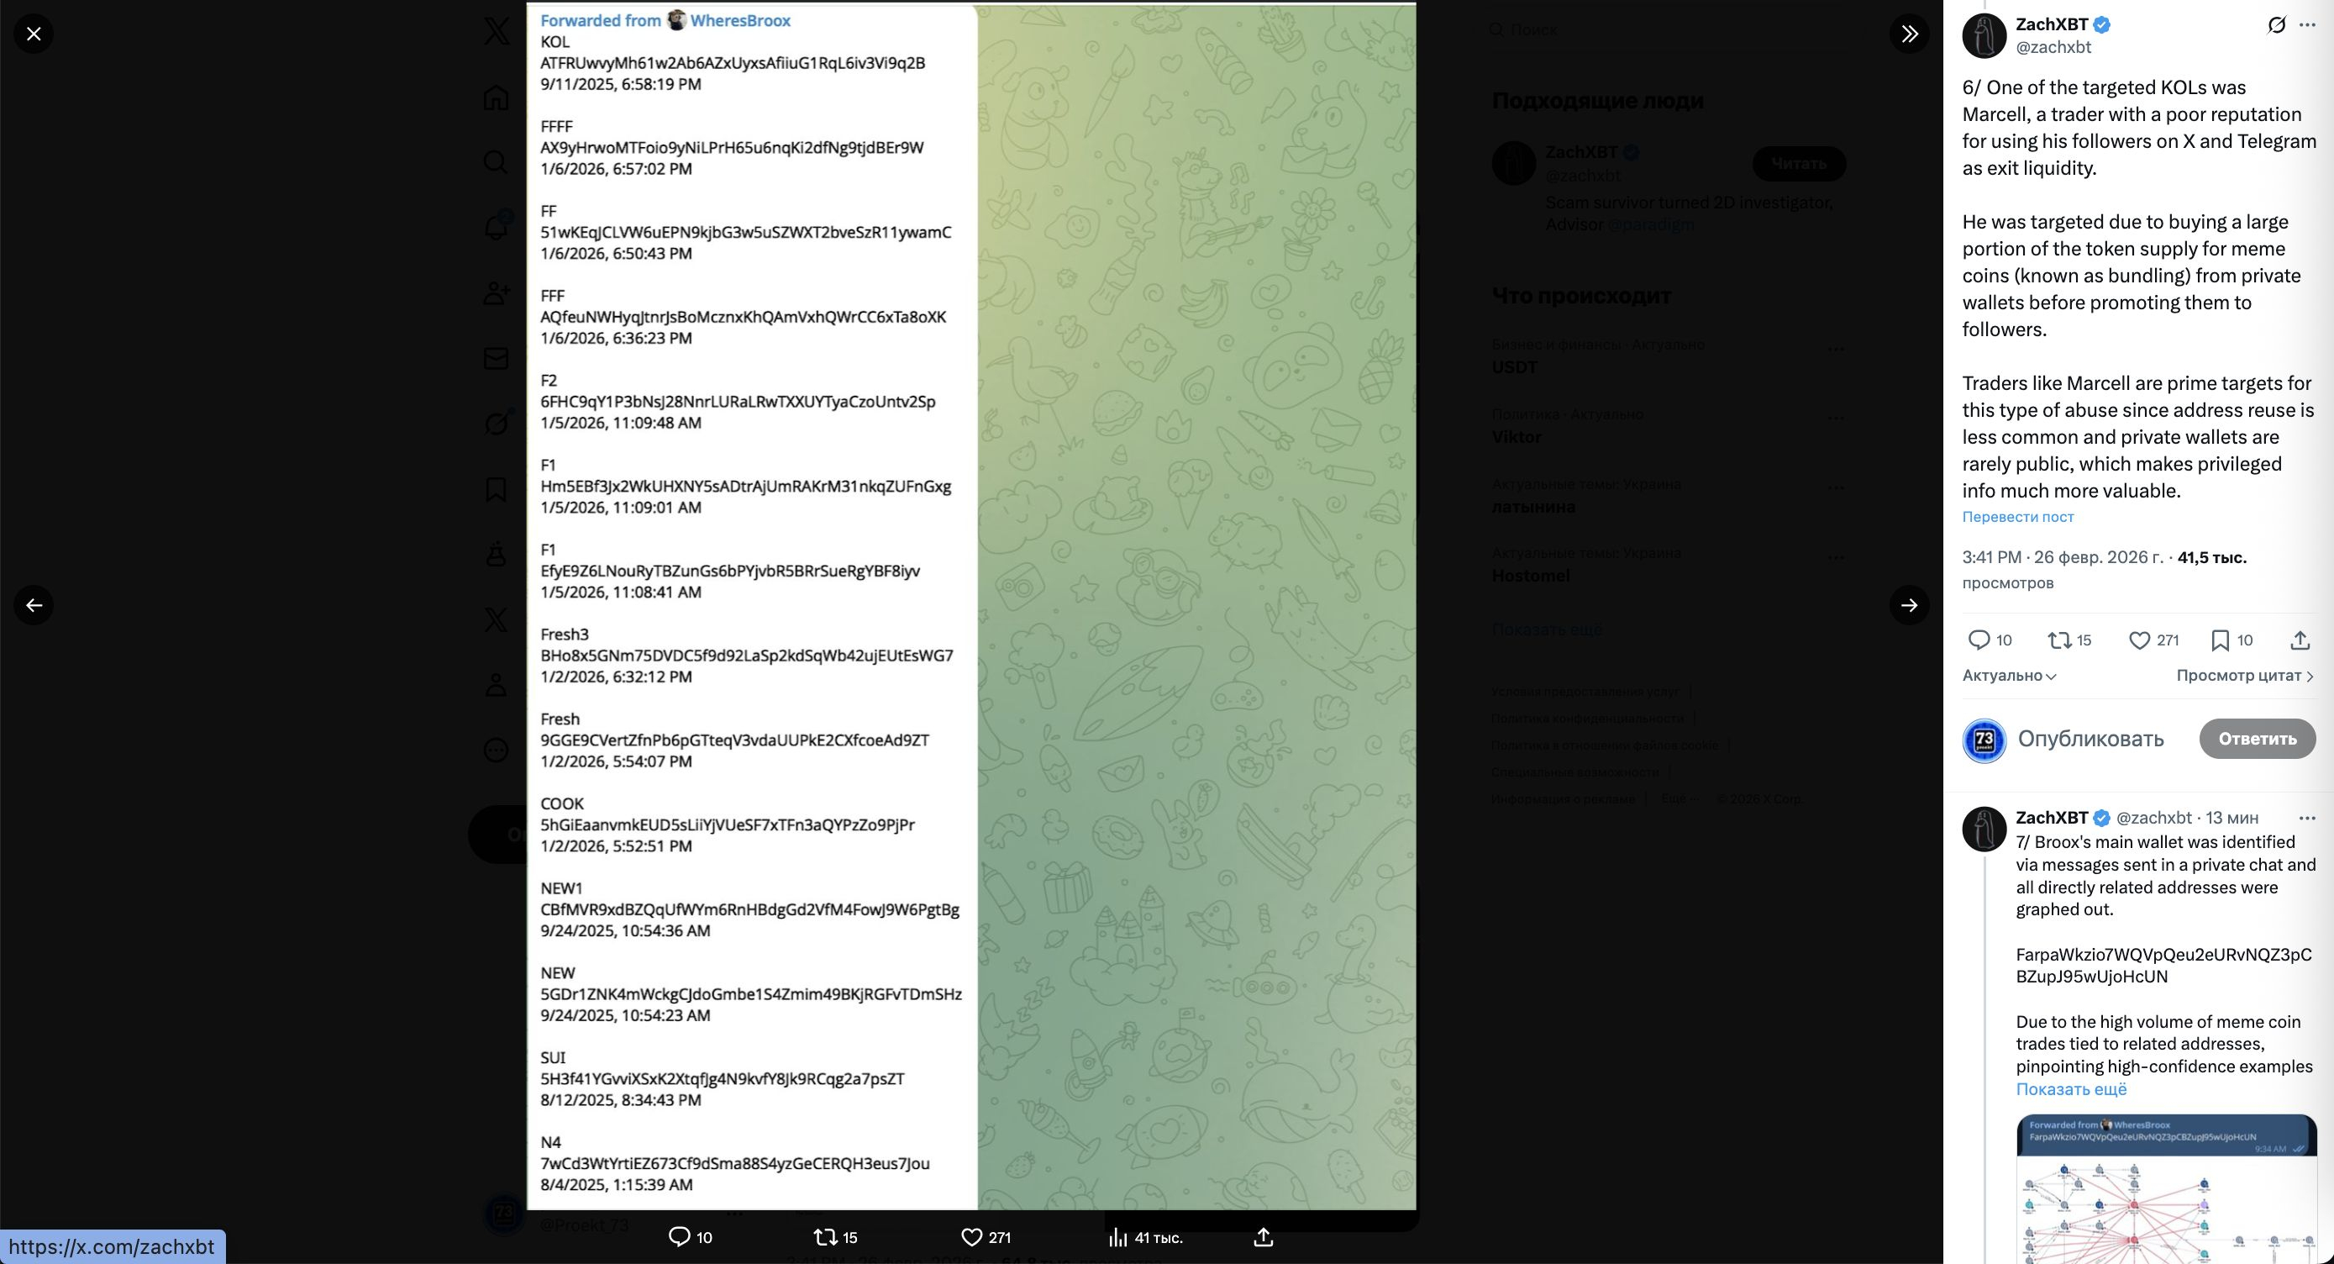Collapse the side panel double chevron
The image size is (2334, 1264).
point(1909,34)
